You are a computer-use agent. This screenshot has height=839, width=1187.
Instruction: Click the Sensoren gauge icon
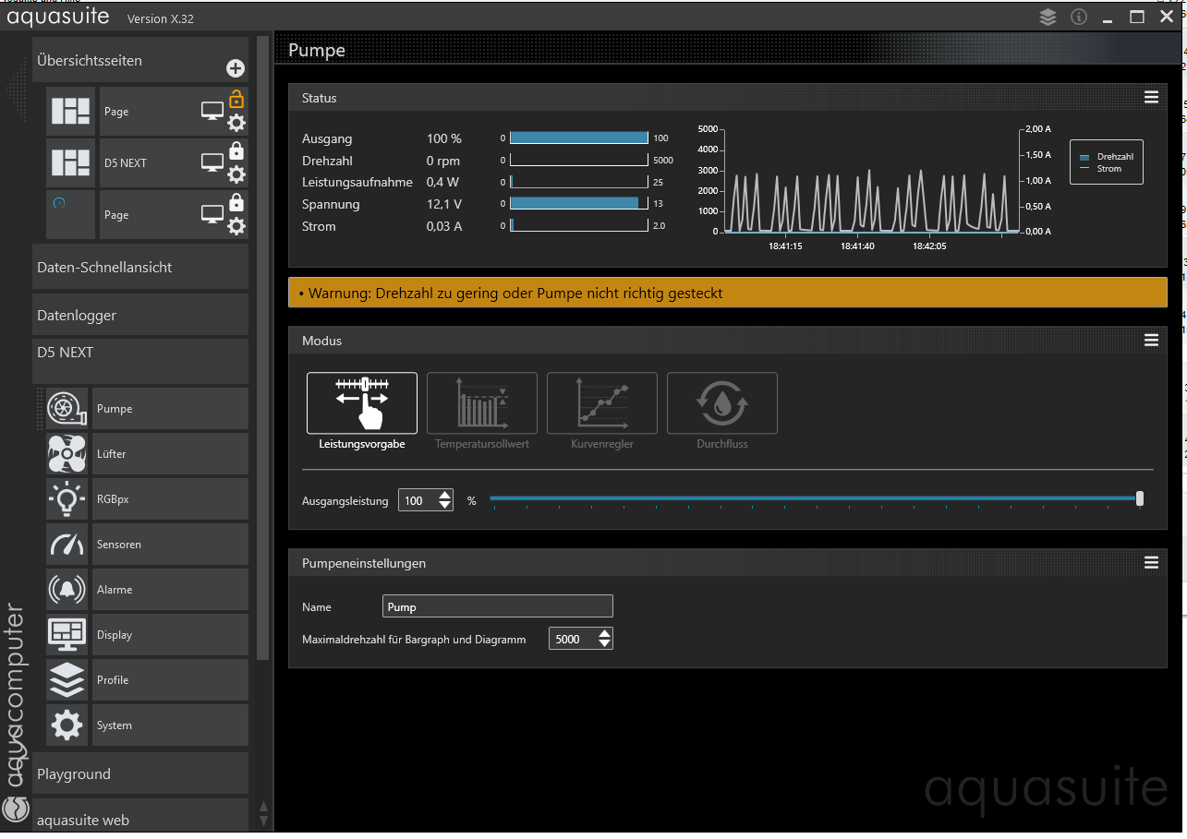[x=67, y=545]
